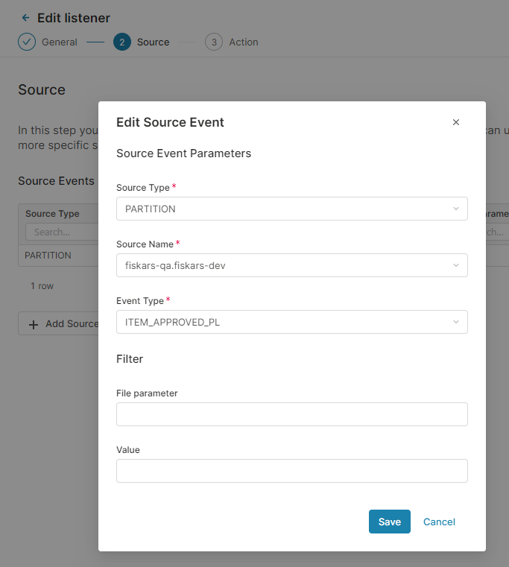Save the source event
Image resolution: width=509 pixels, height=567 pixels.
click(x=389, y=522)
